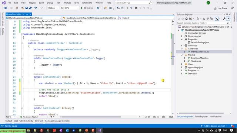Switch to the Team Explorer tab
Image resolution: width=237 pixels, height=133 pixels.
(x=201, y=117)
